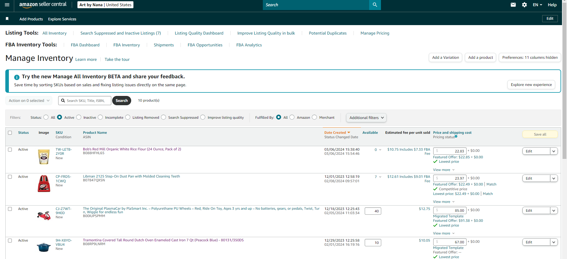567x259 pixels.
Task: Open the PlasmaCar product thumbnail
Action: [x=44, y=216]
